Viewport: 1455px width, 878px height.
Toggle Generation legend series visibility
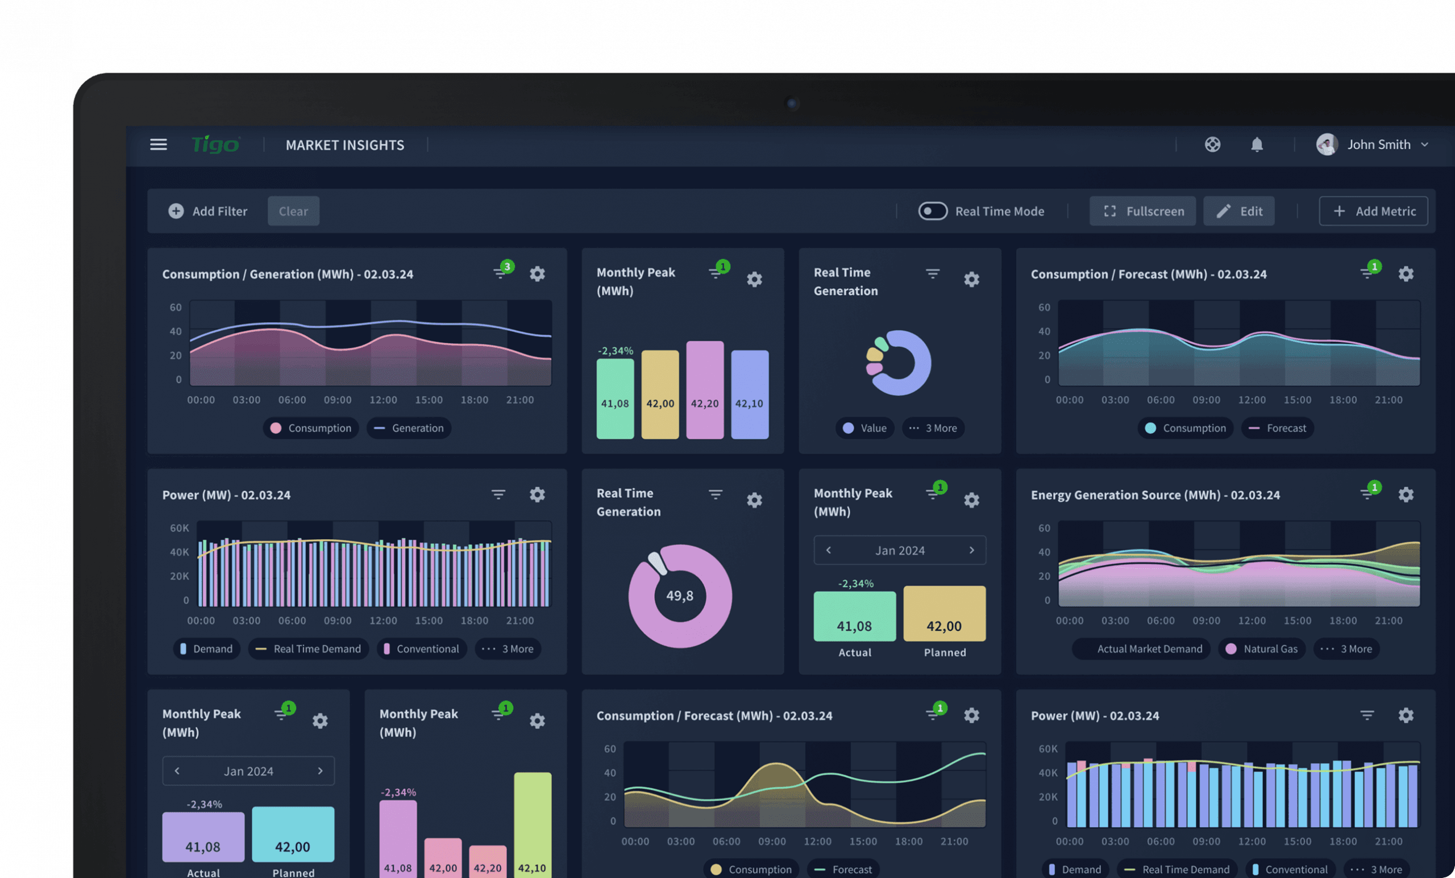point(409,428)
